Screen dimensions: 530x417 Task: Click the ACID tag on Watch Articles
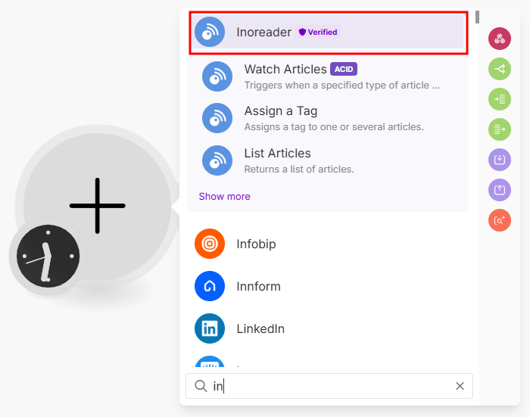[344, 69]
